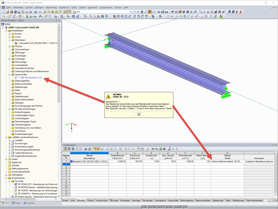Select Stabendgelenke in the navigator tree
Viewport: 278px width, 209px height.
click(22, 81)
